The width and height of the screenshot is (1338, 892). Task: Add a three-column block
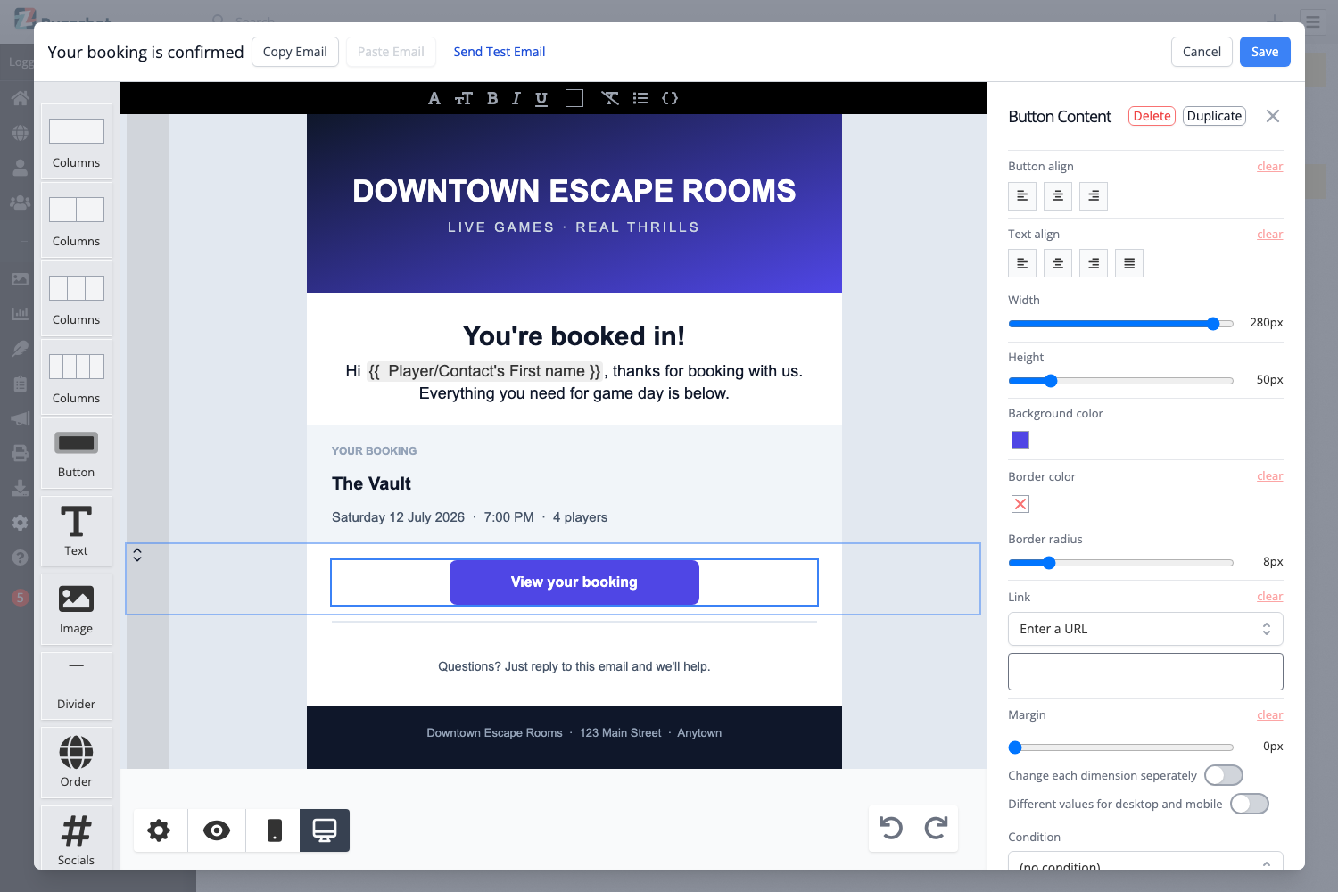click(77, 299)
